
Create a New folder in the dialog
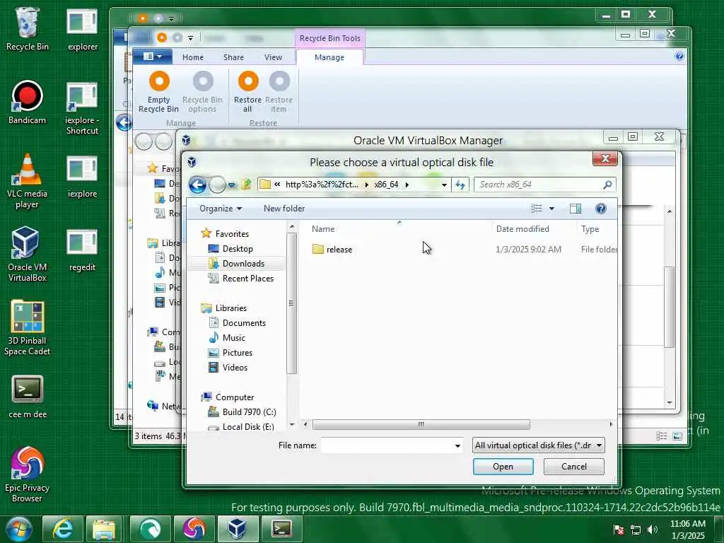(284, 209)
